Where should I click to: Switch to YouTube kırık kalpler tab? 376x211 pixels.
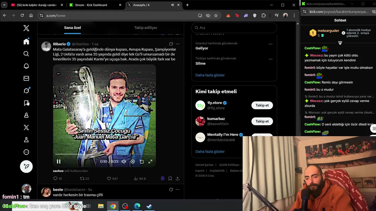[x=37, y=5]
